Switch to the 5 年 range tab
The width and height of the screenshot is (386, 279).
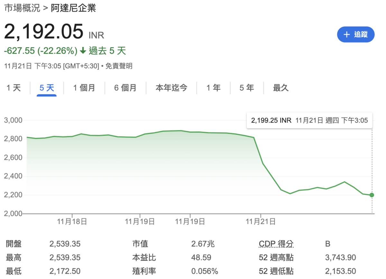247,88
